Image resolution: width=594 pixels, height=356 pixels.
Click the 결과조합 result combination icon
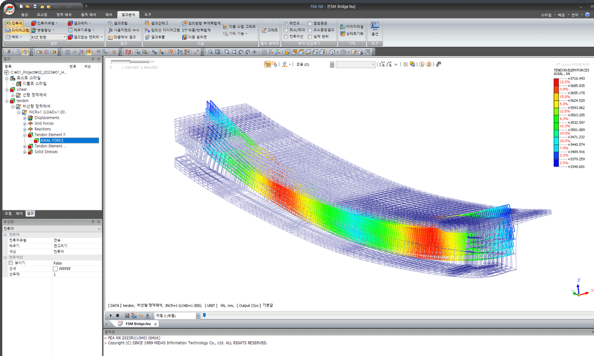click(118, 23)
